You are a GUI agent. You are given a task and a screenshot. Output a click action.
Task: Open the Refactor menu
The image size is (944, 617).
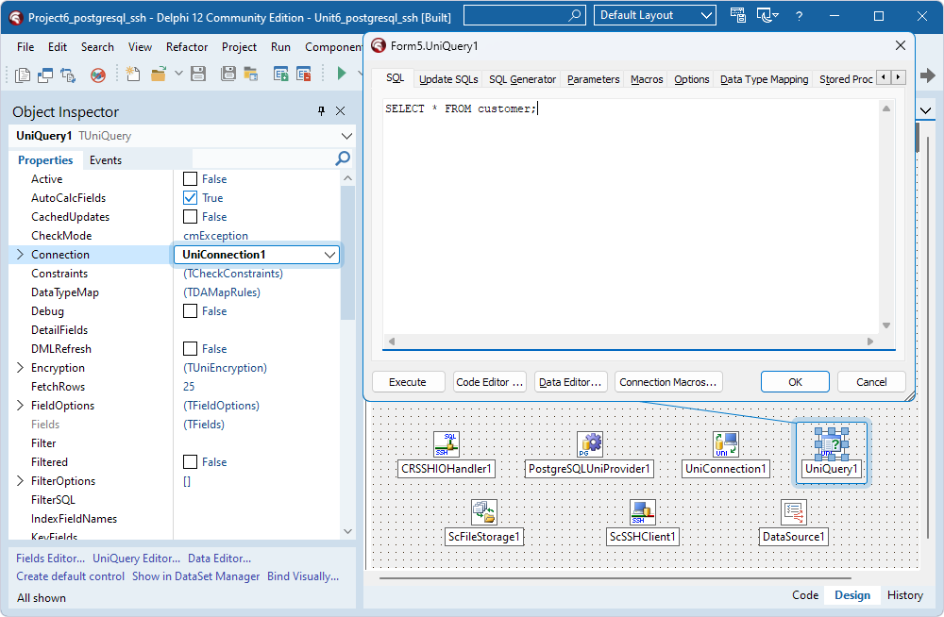tap(187, 47)
